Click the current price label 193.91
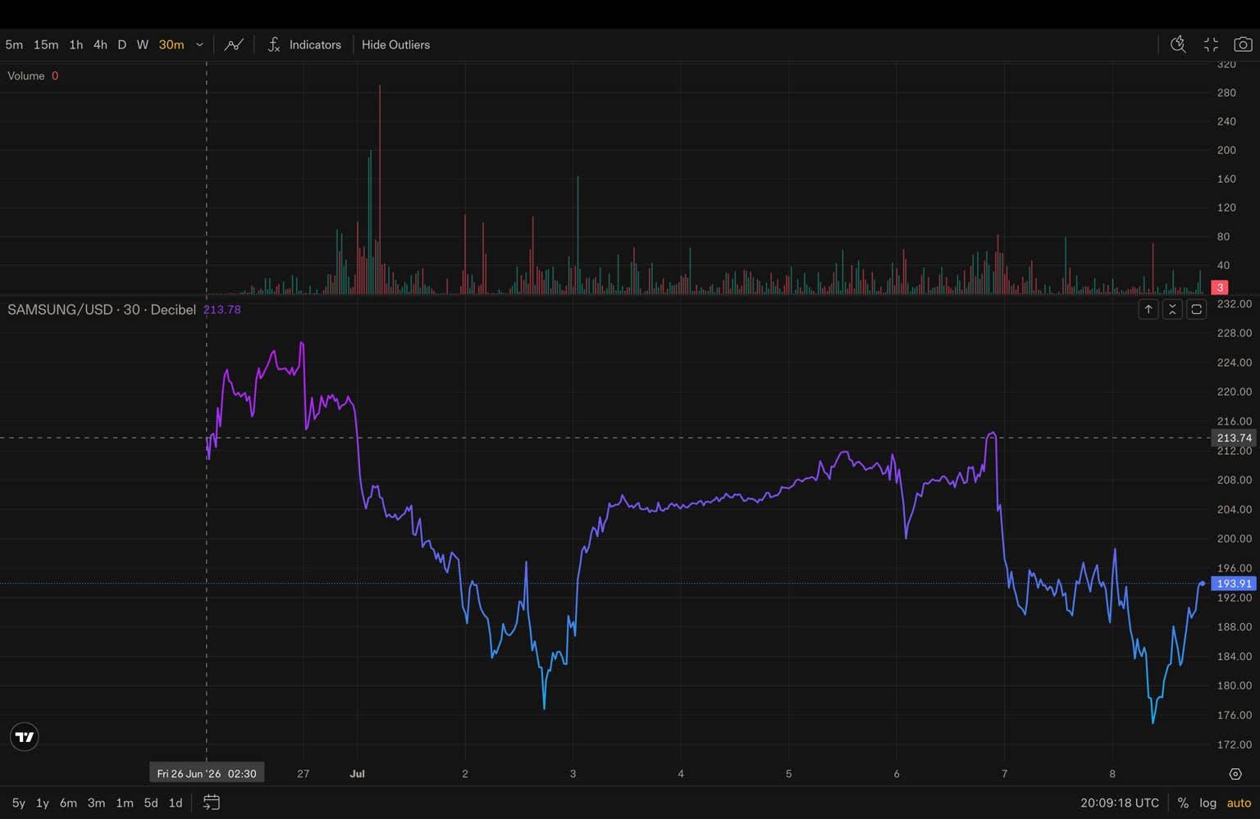The image size is (1260, 819). (x=1234, y=584)
